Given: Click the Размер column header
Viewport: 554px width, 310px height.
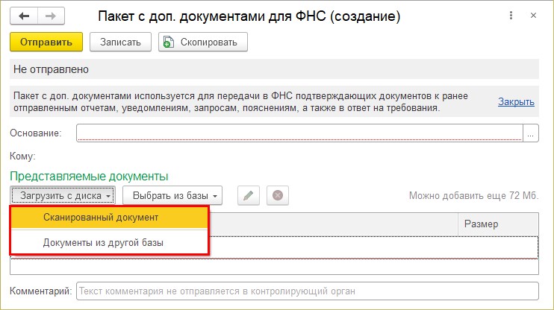Looking at the screenshot, I should [x=498, y=224].
